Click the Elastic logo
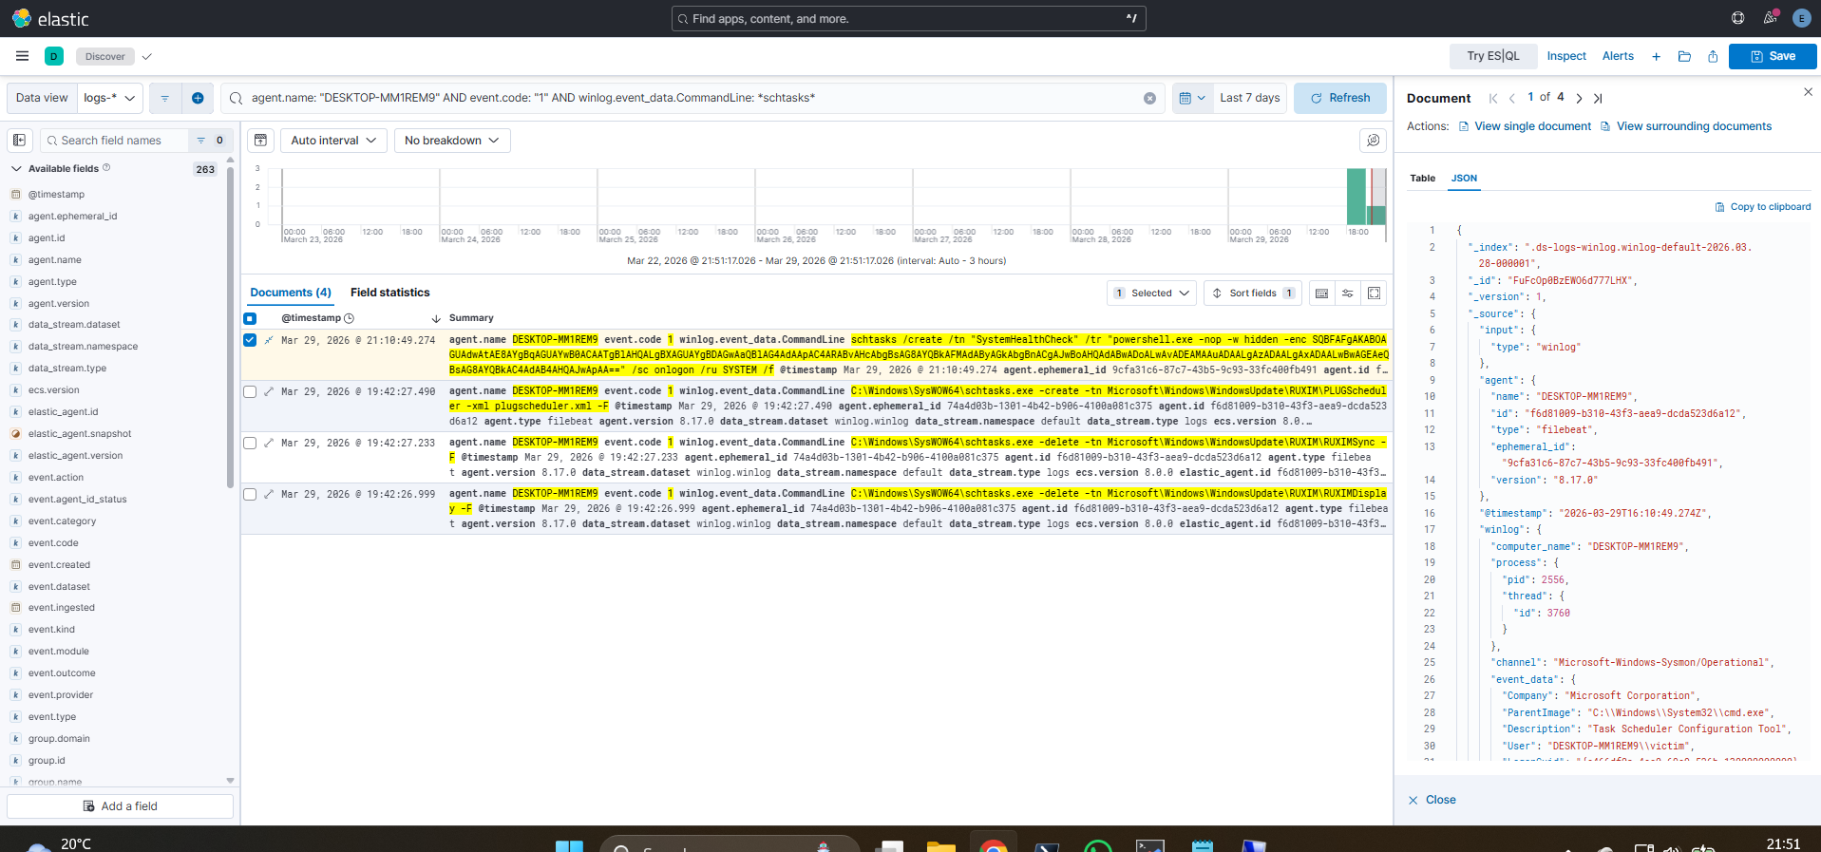The width and height of the screenshot is (1821, 852). [50, 18]
